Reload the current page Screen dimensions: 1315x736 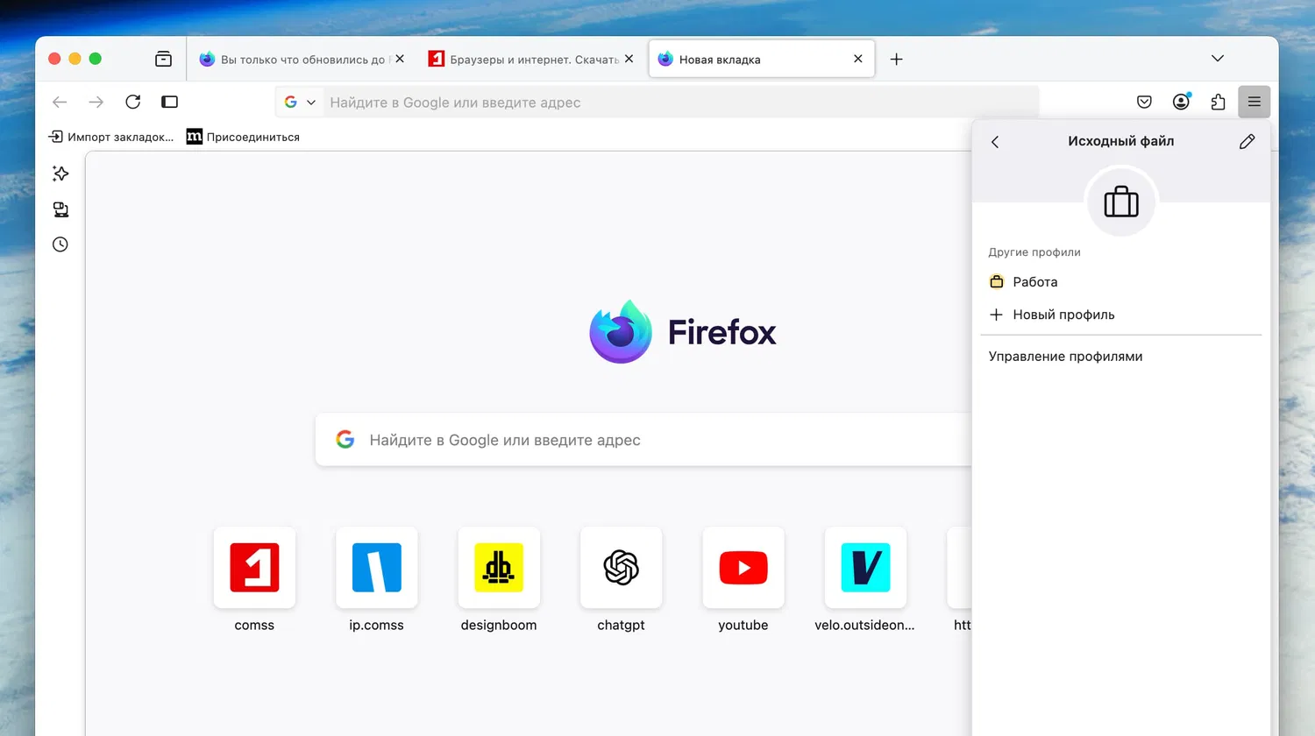point(133,102)
